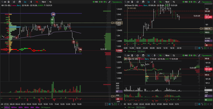Screen dimensions: 213x109
Task: Click the refresh icon in DX 15-min chart
Action: tap(174, 55)
